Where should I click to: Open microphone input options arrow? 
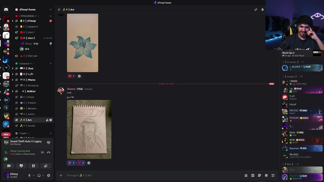33,175
